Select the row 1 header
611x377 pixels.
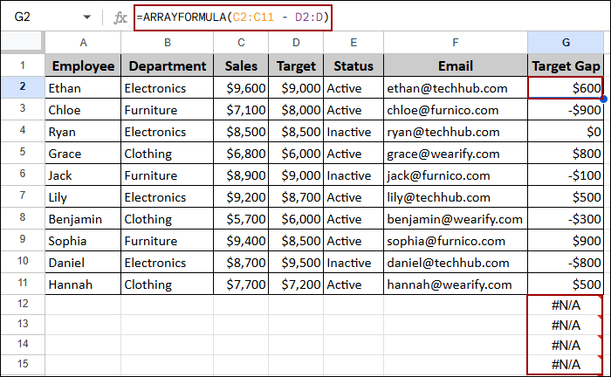pyautogui.click(x=23, y=65)
